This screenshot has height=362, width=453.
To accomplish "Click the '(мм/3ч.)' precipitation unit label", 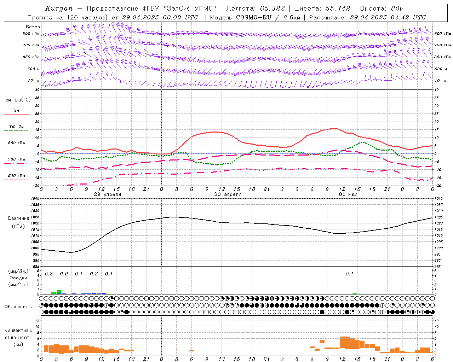I will [x=18, y=271].
